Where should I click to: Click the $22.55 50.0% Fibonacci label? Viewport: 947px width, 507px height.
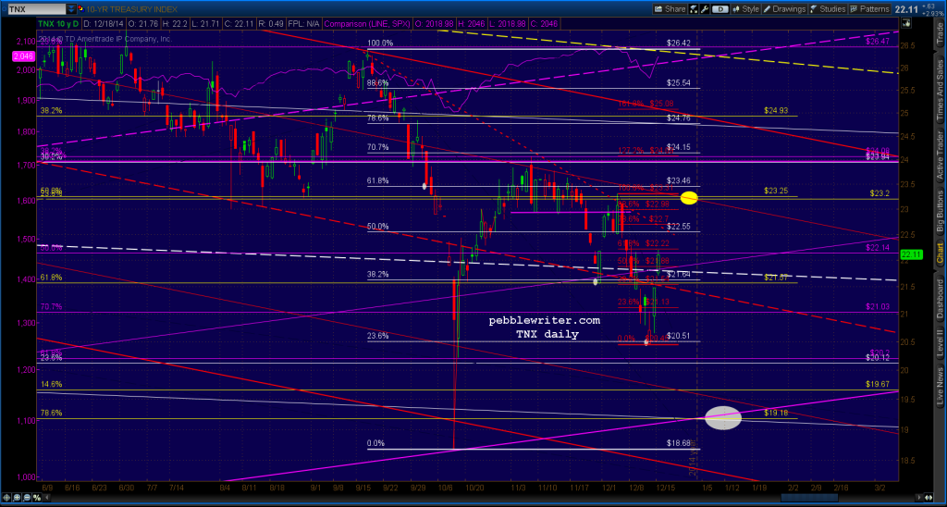coord(678,226)
